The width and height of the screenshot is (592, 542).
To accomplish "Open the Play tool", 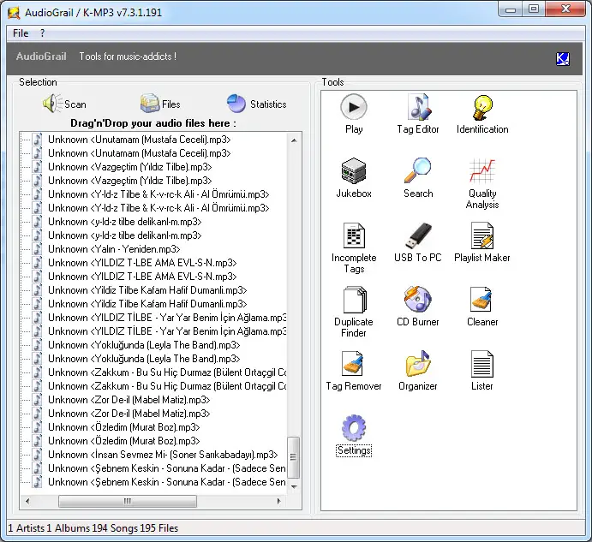I will 353,114.
